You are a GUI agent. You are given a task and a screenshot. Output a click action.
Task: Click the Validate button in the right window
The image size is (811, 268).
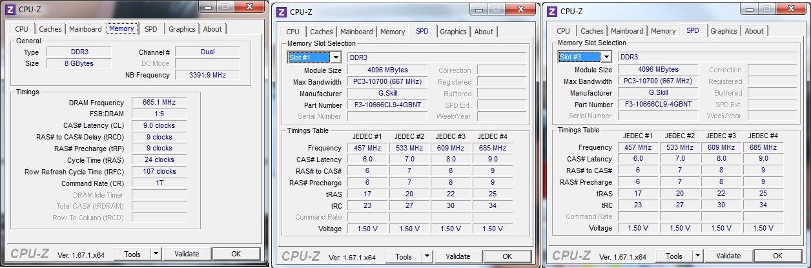pos(729,256)
